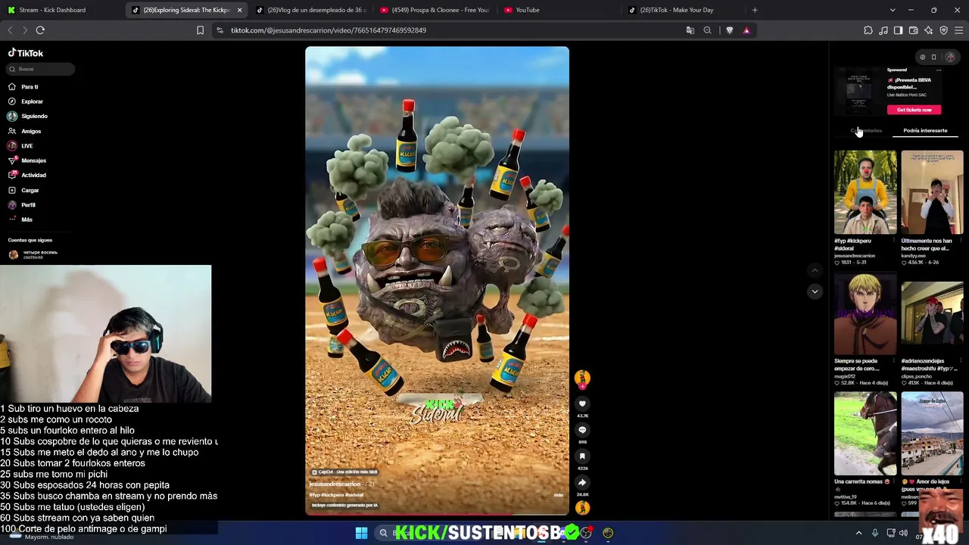The image size is (969, 545).
Task: Open the 'Siempre se puede empezar' anime thumbnail
Action: [865, 313]
